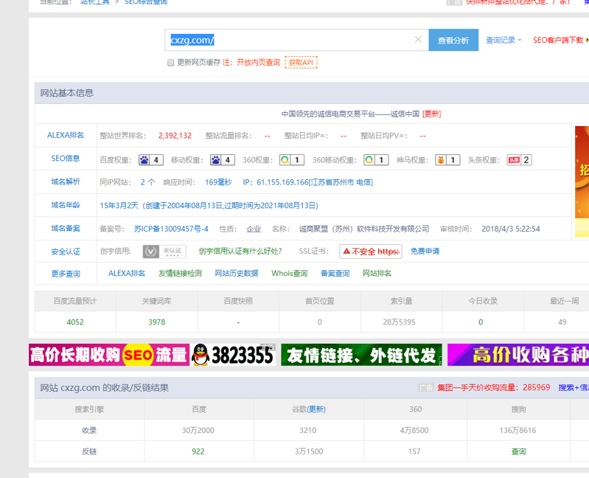The height and width of the screenshot is (478, 589).
Task: Click the Toutiao weight badge 2
Action: 519,160
